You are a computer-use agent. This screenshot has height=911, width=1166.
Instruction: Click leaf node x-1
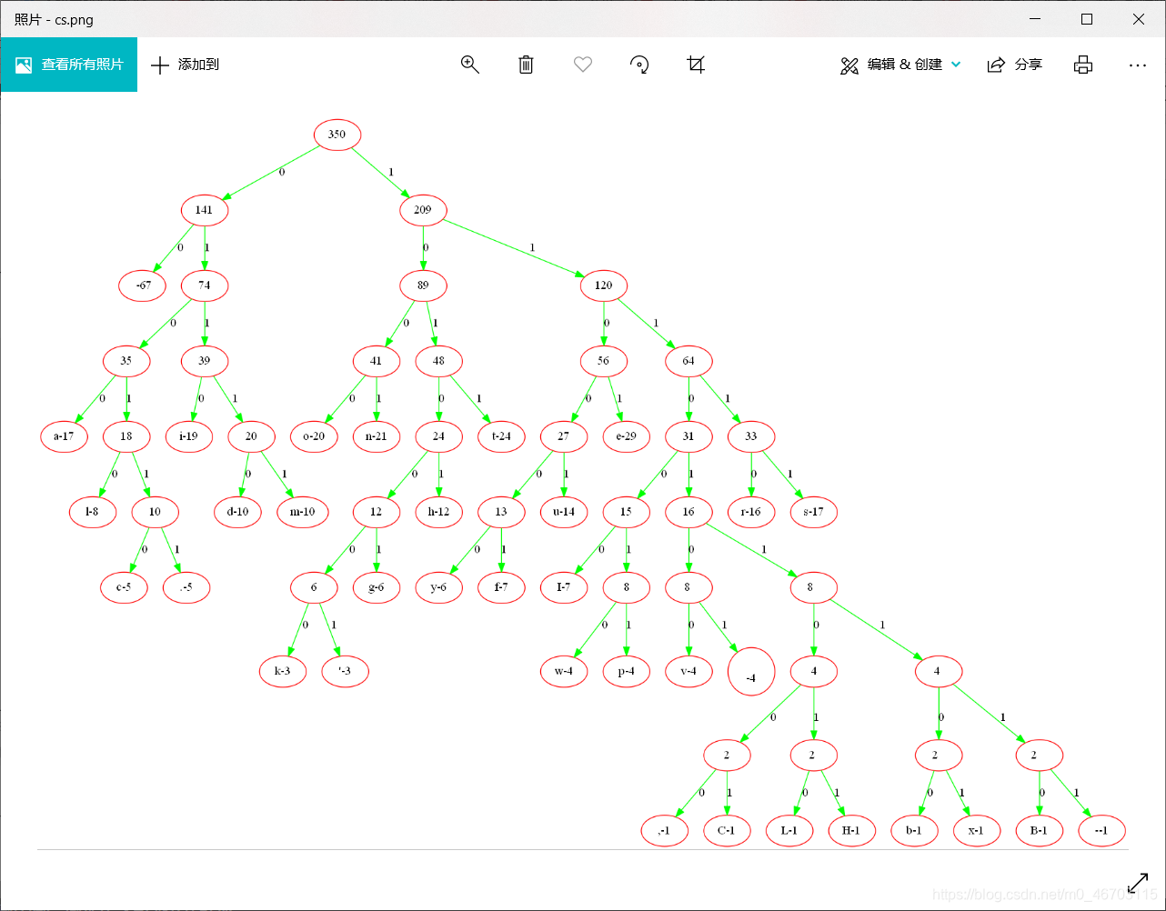click(976, 831)
